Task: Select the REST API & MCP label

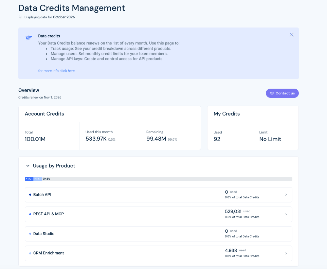Action: pos(49,214)
